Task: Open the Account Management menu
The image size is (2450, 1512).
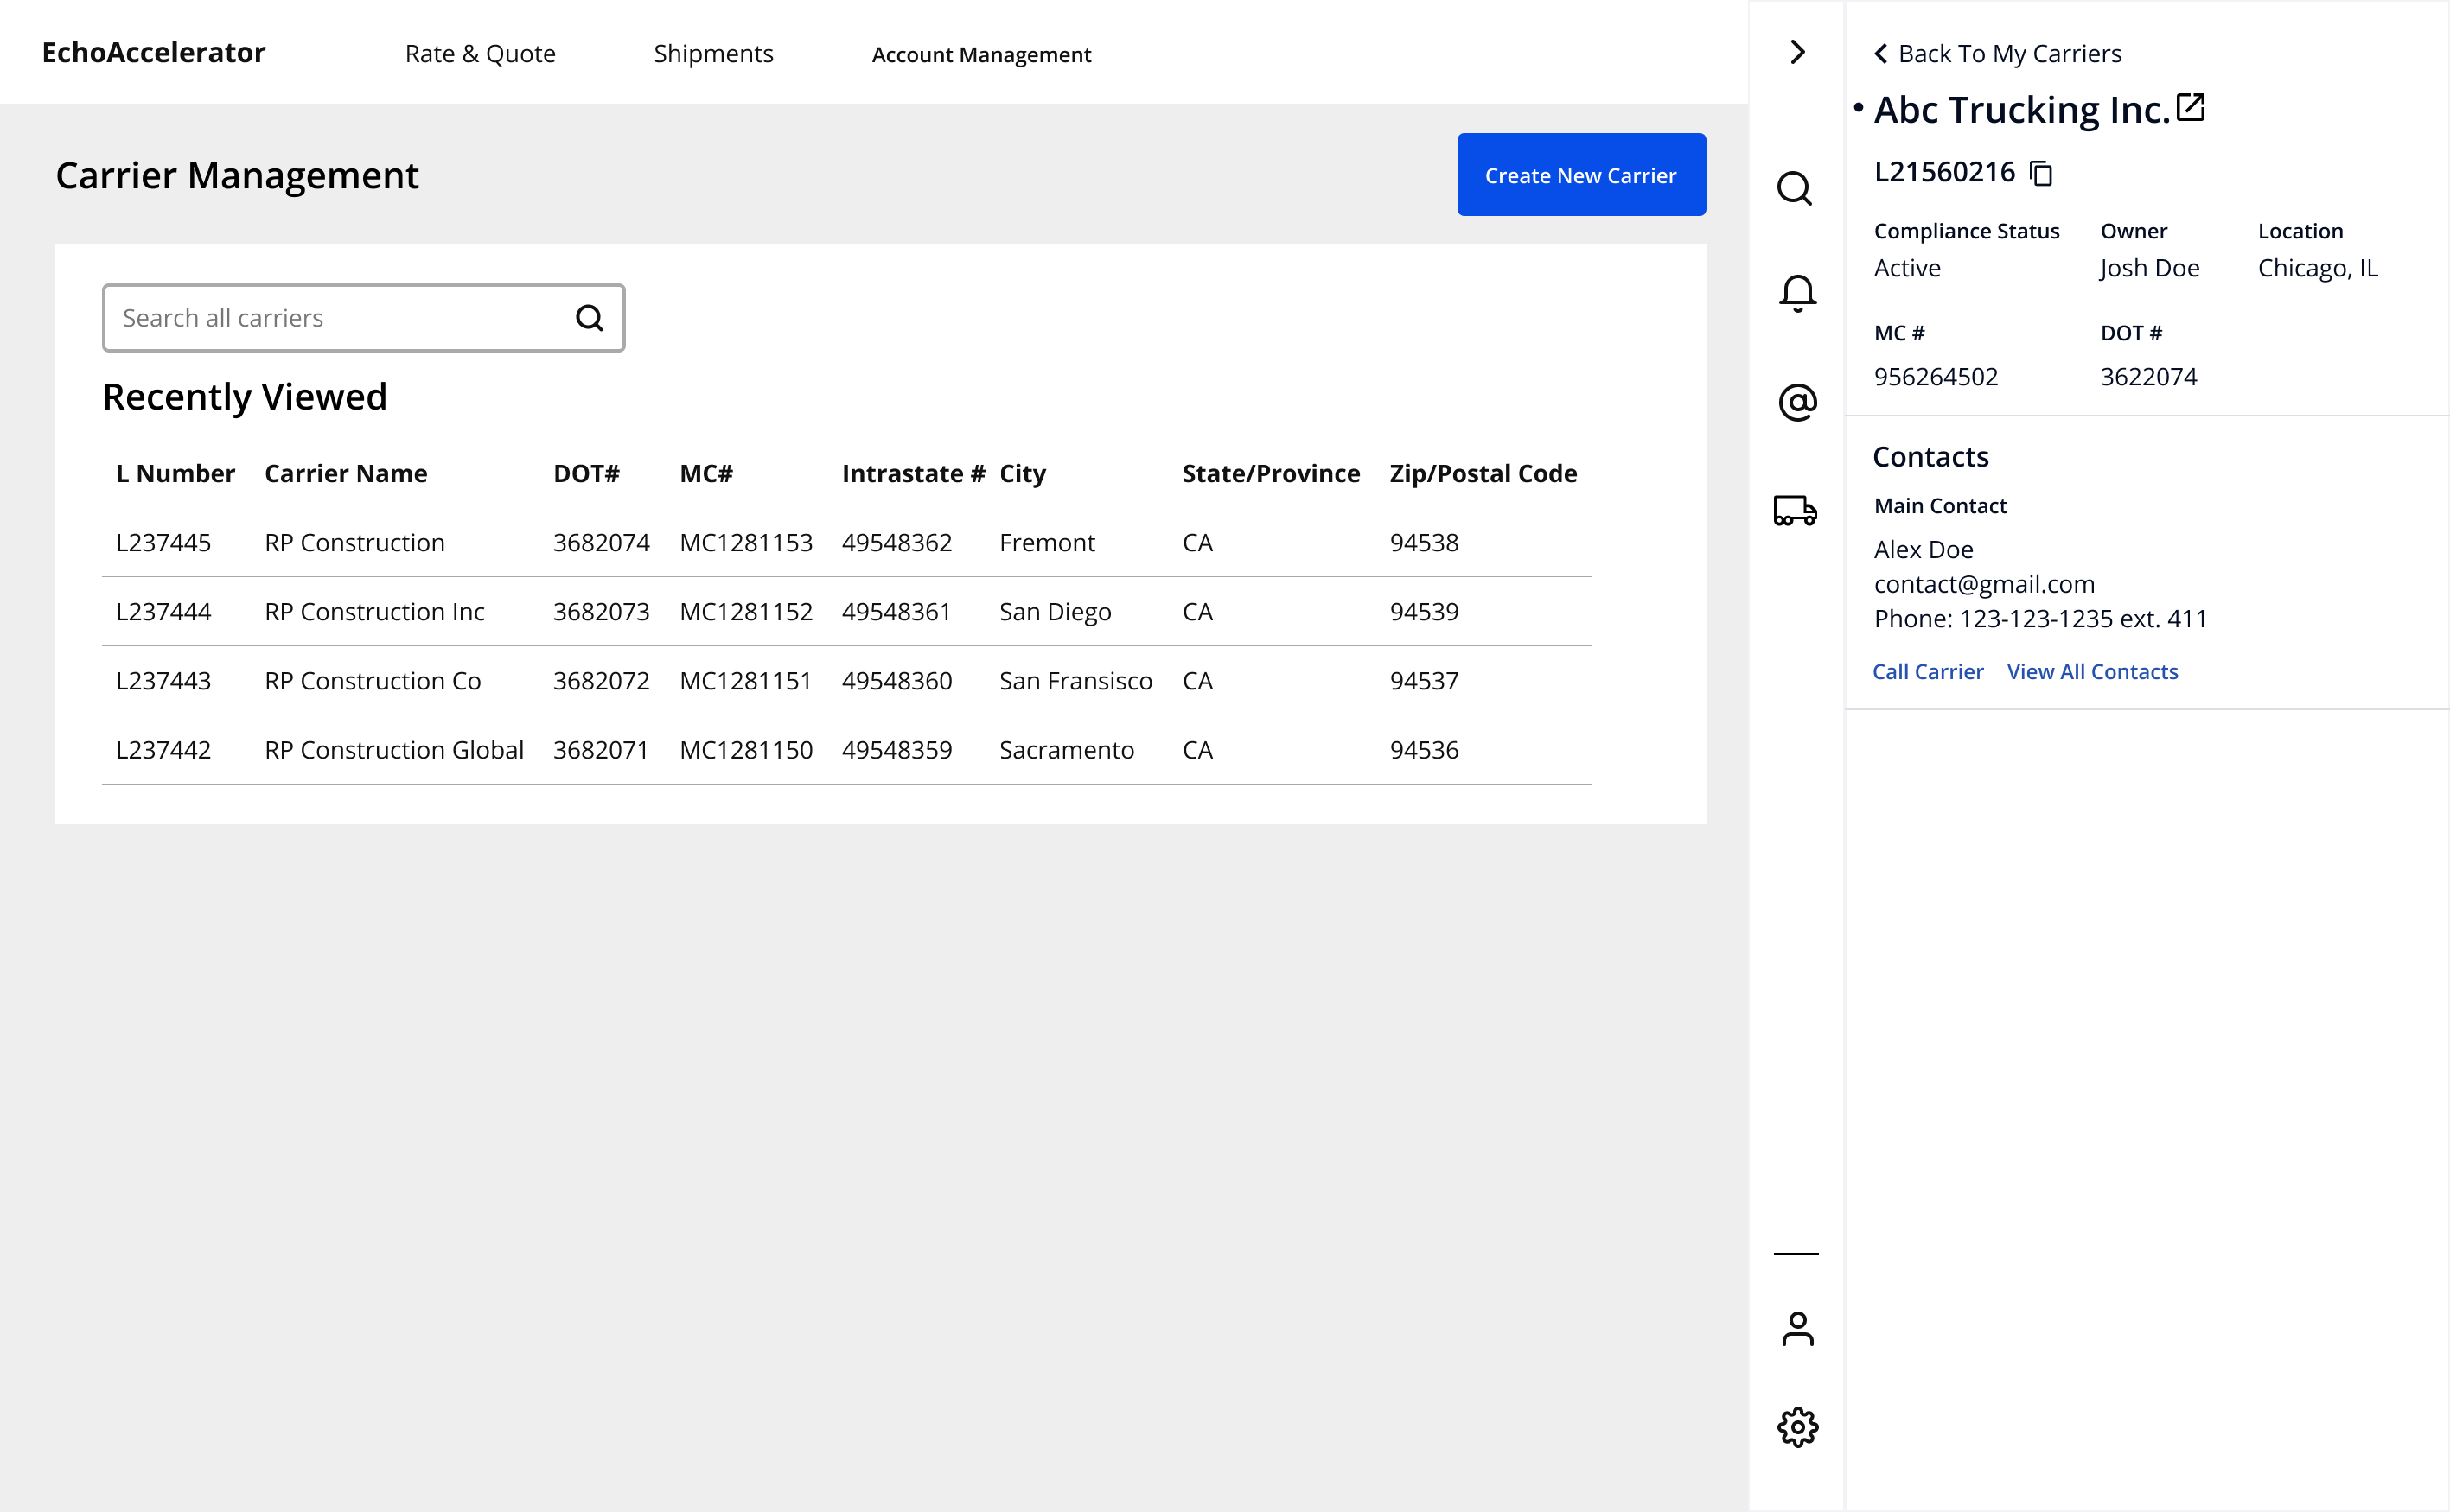Action: [x=981, y=55]
